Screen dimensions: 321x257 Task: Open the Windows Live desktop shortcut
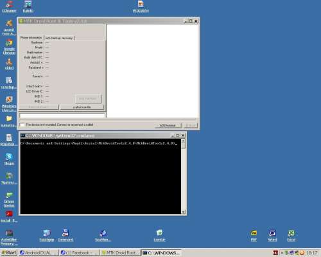9,104
